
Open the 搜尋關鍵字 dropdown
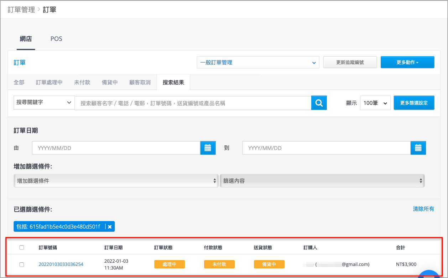point(44,102)
